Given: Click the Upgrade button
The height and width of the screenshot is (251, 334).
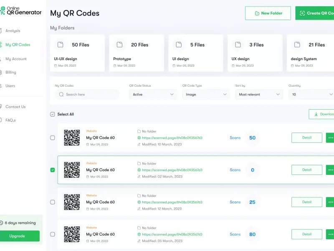Looking at the screenshot, I should point(20,236).
